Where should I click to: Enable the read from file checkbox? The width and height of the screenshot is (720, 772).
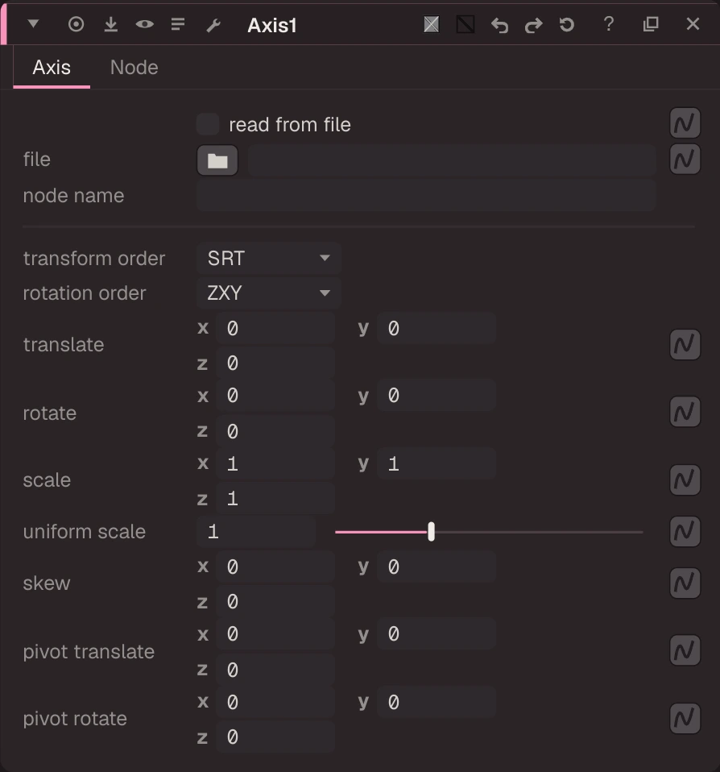coord(208,124)
